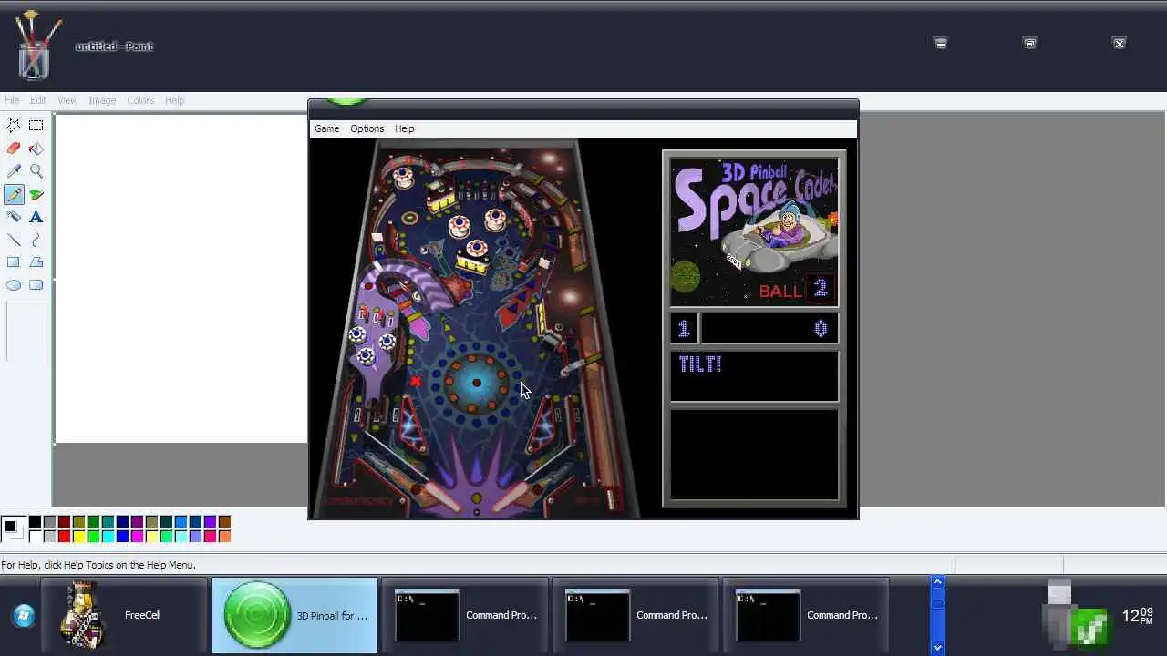The width and height of the screenshot is (1167, 656).
Task: Choose the dark gray color swatch
Action: pos(49,522)
